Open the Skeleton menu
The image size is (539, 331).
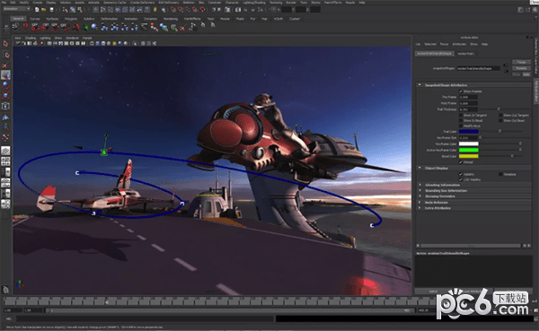pyautogui.click(x=189, y=3)
